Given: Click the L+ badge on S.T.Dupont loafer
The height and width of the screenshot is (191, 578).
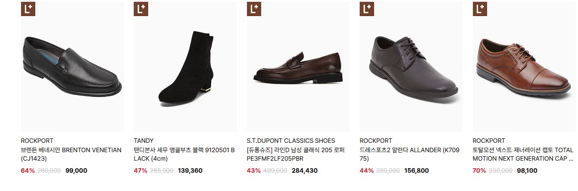Looking at the screenshot, I should pos(254,9).
